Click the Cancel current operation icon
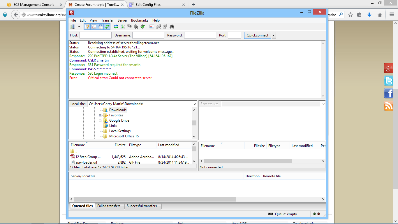Screen dimensions: 398x224 129,27
